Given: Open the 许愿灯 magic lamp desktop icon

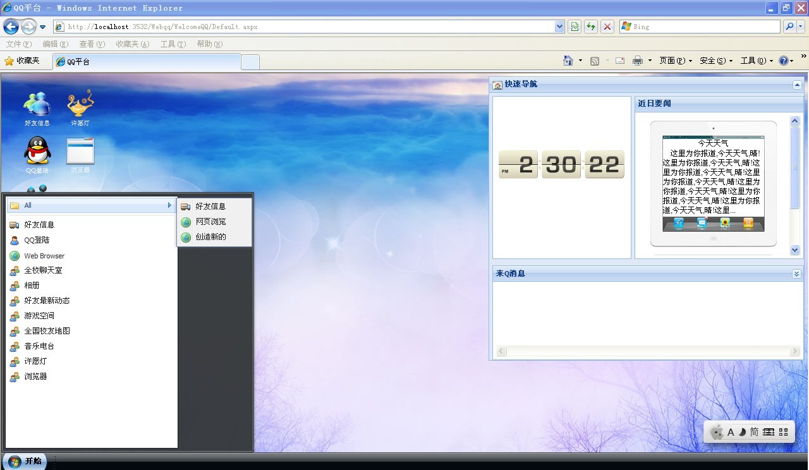Looking at the screenshot, I should point(80,107).
